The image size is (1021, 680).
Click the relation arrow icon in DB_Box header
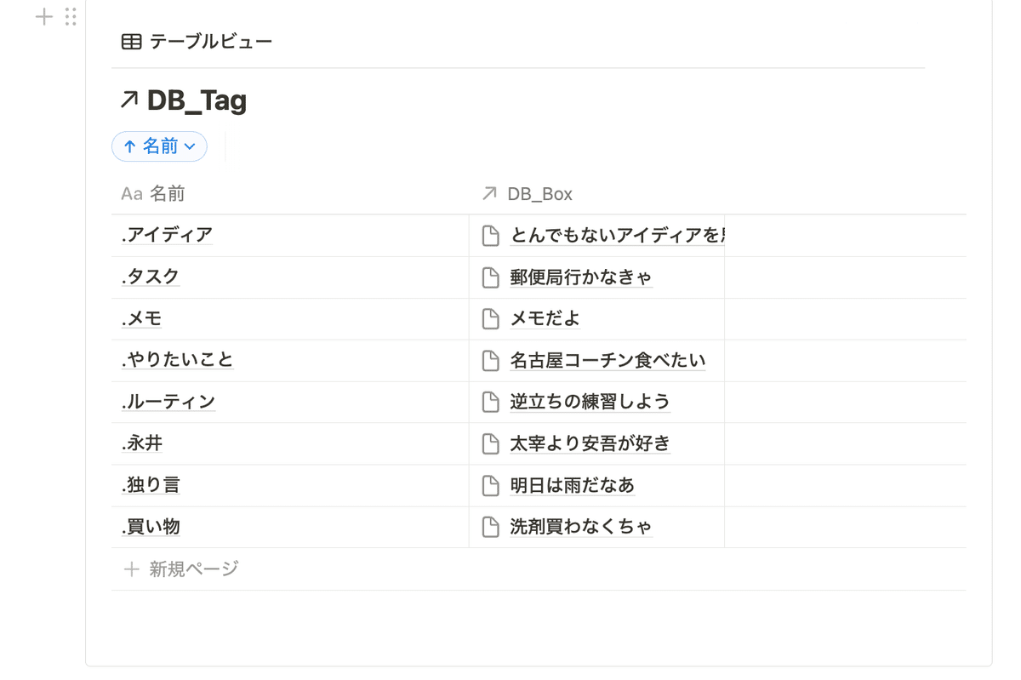tap(489, 194)
